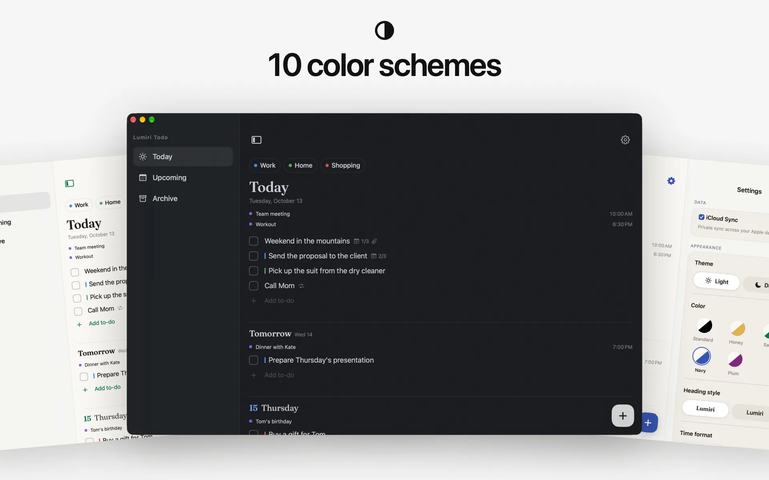769x480 pixels.
Task: Select the Navy color swatch
Action: point(702,356)
